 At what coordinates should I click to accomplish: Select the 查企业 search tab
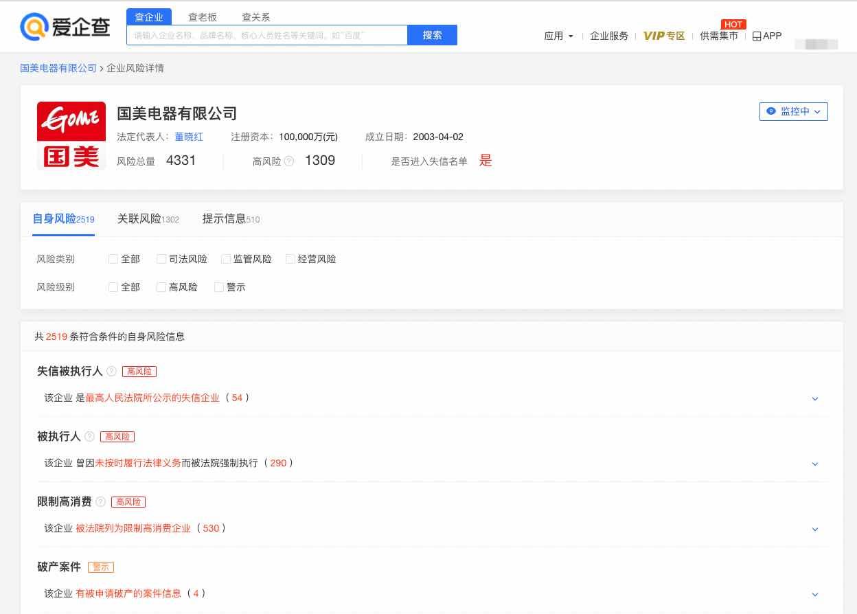(149, 17)
